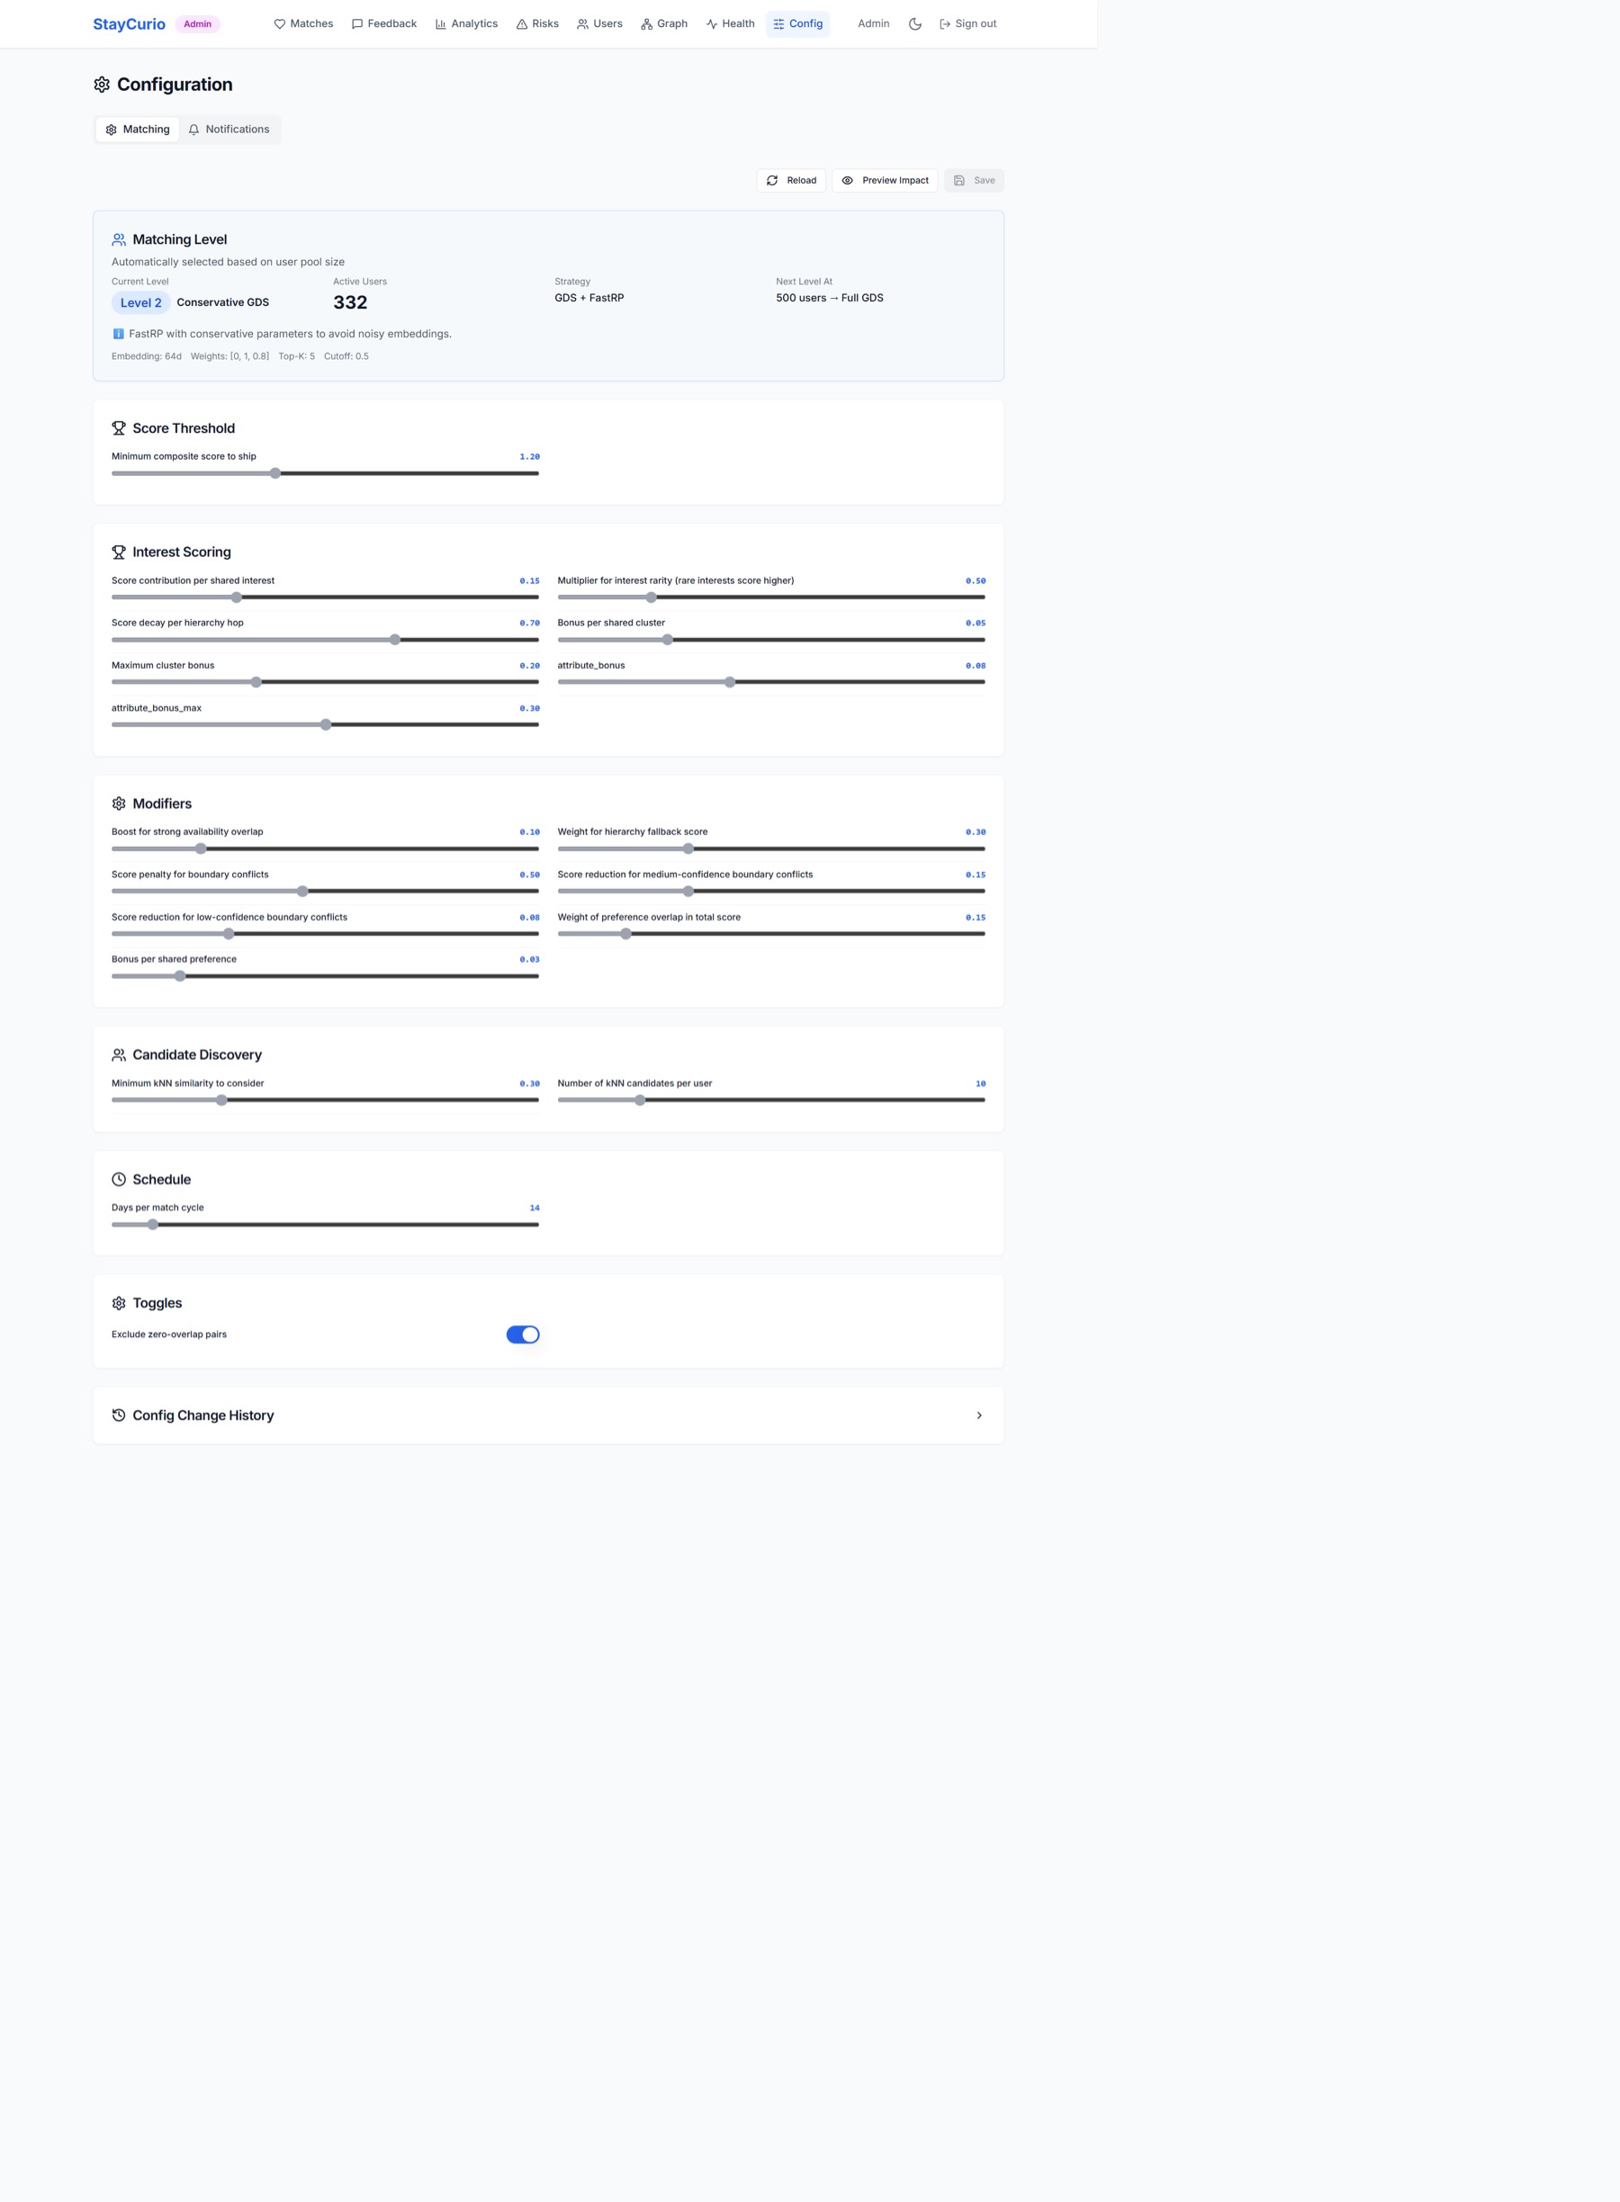Disable Exclude zero-overlap pairs toggle
This screenshot has width=1620, height=2202.
tap(523, 1335)
